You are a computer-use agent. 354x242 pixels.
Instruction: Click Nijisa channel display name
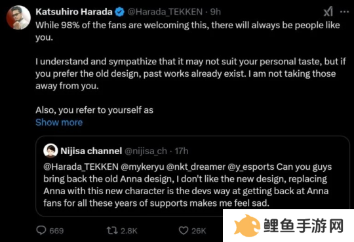point(91,151)
